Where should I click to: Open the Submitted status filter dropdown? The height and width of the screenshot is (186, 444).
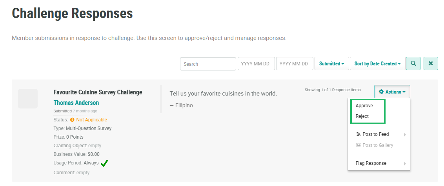(x=331, y=64)
